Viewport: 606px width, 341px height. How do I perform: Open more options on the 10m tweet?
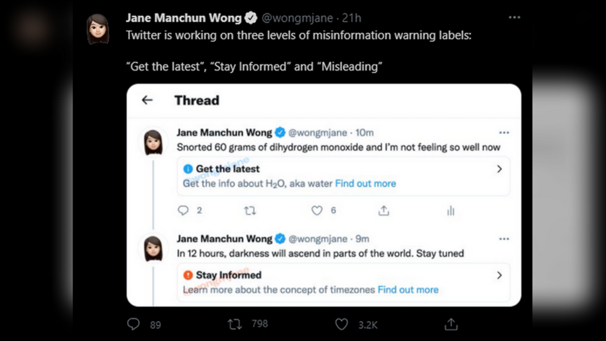click(x=504, y=132)
